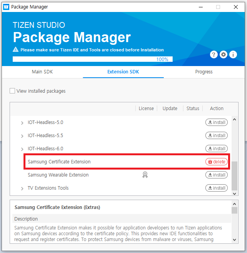Install IOT-Headless-5.0 package
Viewport: 247px width, 253px height.
217,122
